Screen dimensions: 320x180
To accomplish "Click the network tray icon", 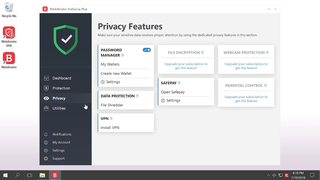I will (280, 175).
